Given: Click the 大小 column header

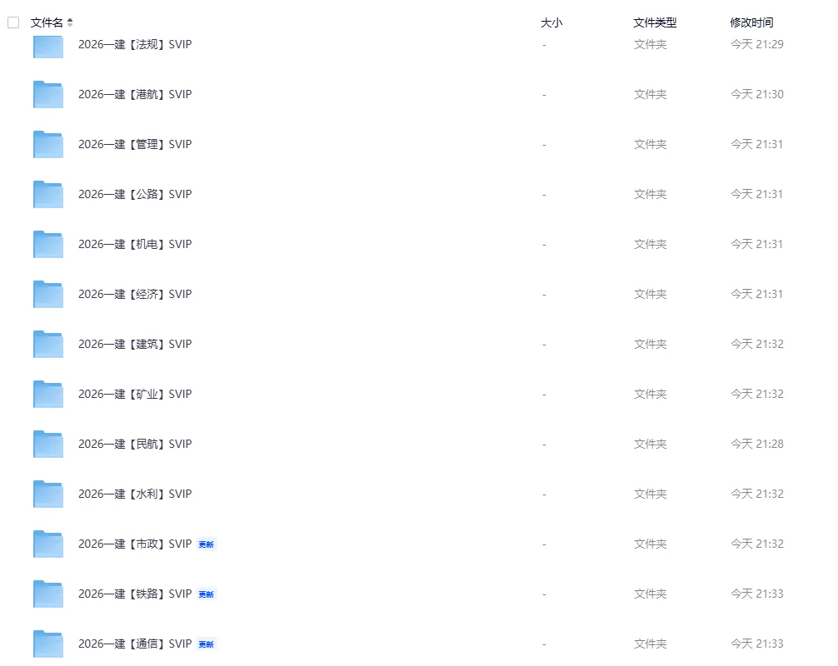Looking at the screenshot, I should click(x=551, y=22).
